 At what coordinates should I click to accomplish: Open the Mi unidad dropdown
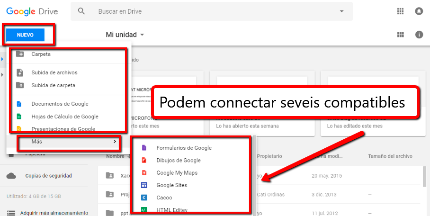125,35
